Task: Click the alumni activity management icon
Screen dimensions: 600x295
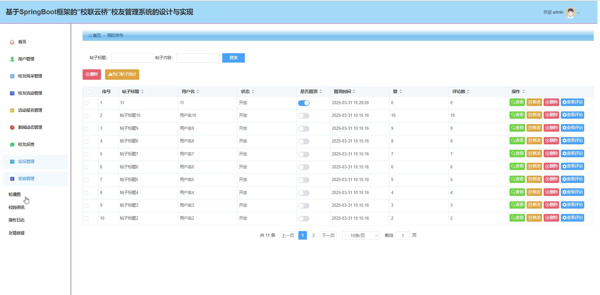Action: point(12,93)
